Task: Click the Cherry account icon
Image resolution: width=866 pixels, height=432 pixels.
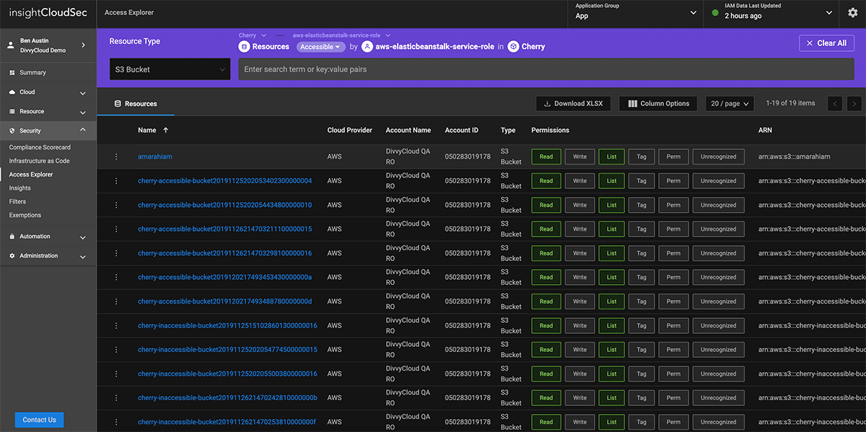Action: tap(513, 47)
